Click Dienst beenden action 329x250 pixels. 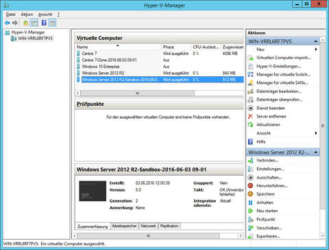[271, 108]
